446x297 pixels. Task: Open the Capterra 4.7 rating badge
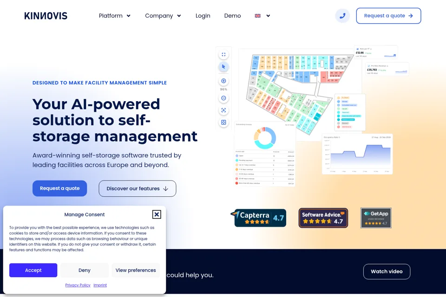click(258, 218)
